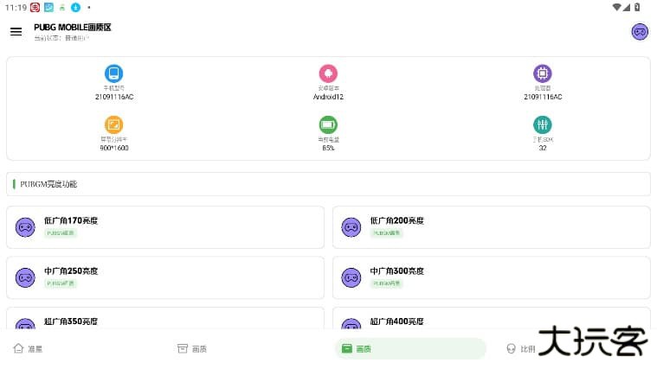Choose the 超广角400亮度 option

pos(491,321)
